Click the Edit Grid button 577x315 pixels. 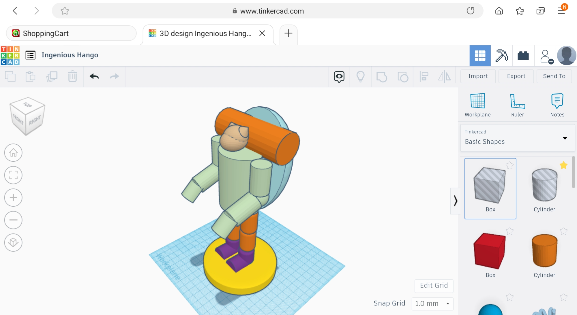pyautogui.click(x=434, y=286)
